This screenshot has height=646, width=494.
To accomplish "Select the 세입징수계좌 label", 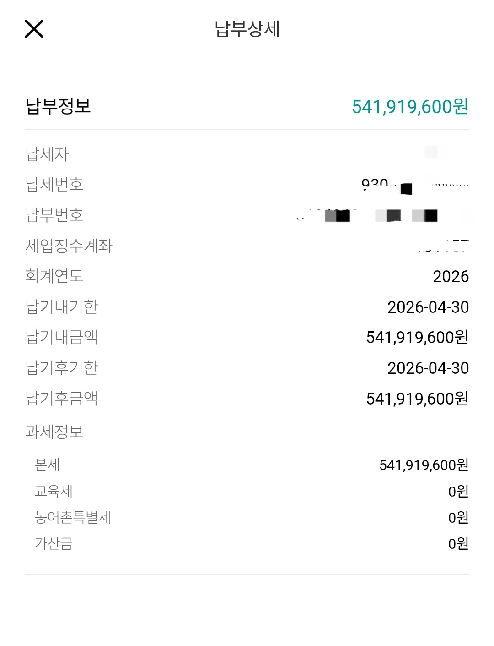I will point(69,246).
